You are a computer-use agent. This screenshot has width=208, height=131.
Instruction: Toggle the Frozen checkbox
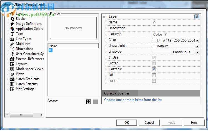[x=154, y=64]
